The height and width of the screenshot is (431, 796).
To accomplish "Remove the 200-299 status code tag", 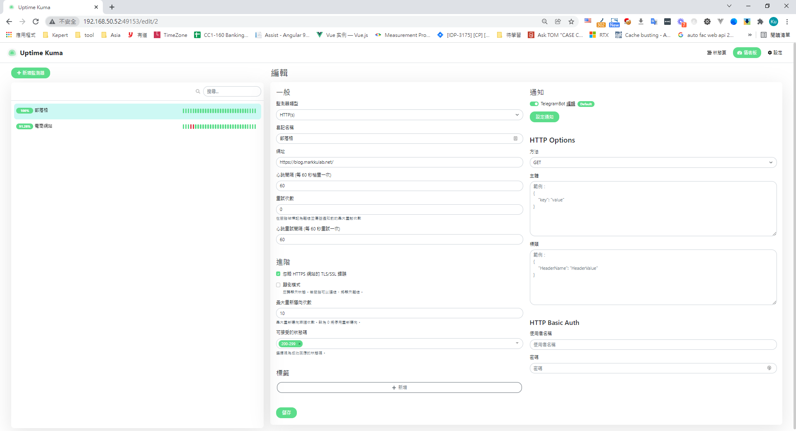I will tap(299, 344).
